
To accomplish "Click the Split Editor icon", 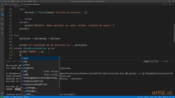I will click(170, 4).
